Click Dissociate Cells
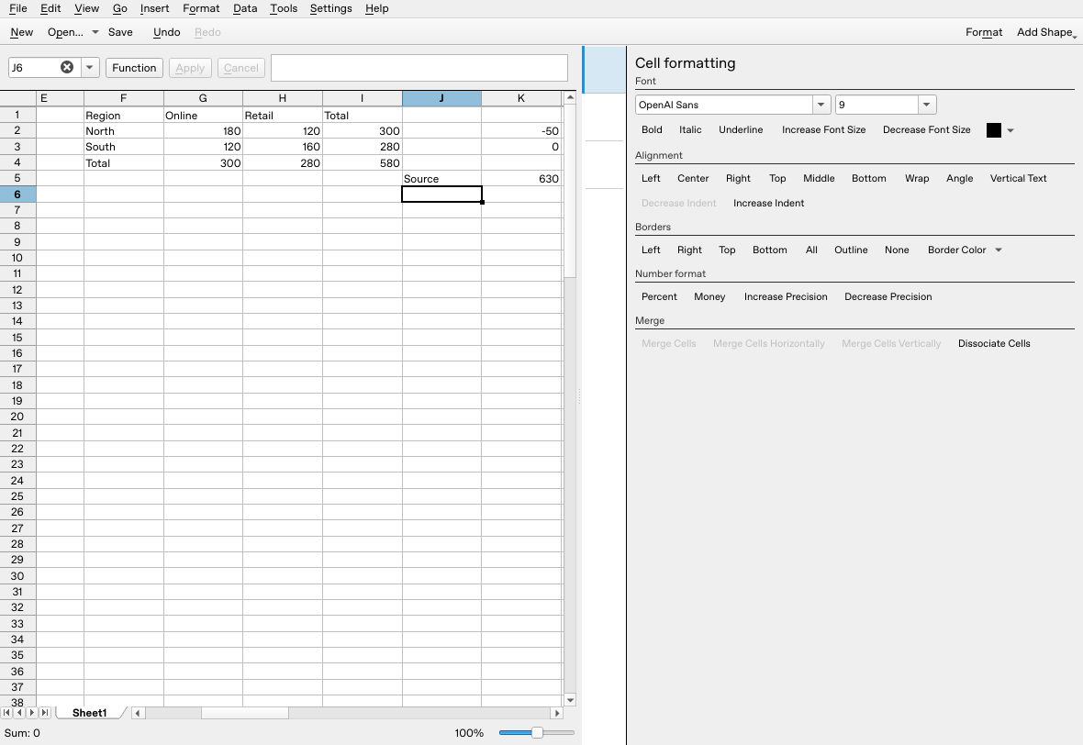The image size is (1083, 745). click(994, 344)
